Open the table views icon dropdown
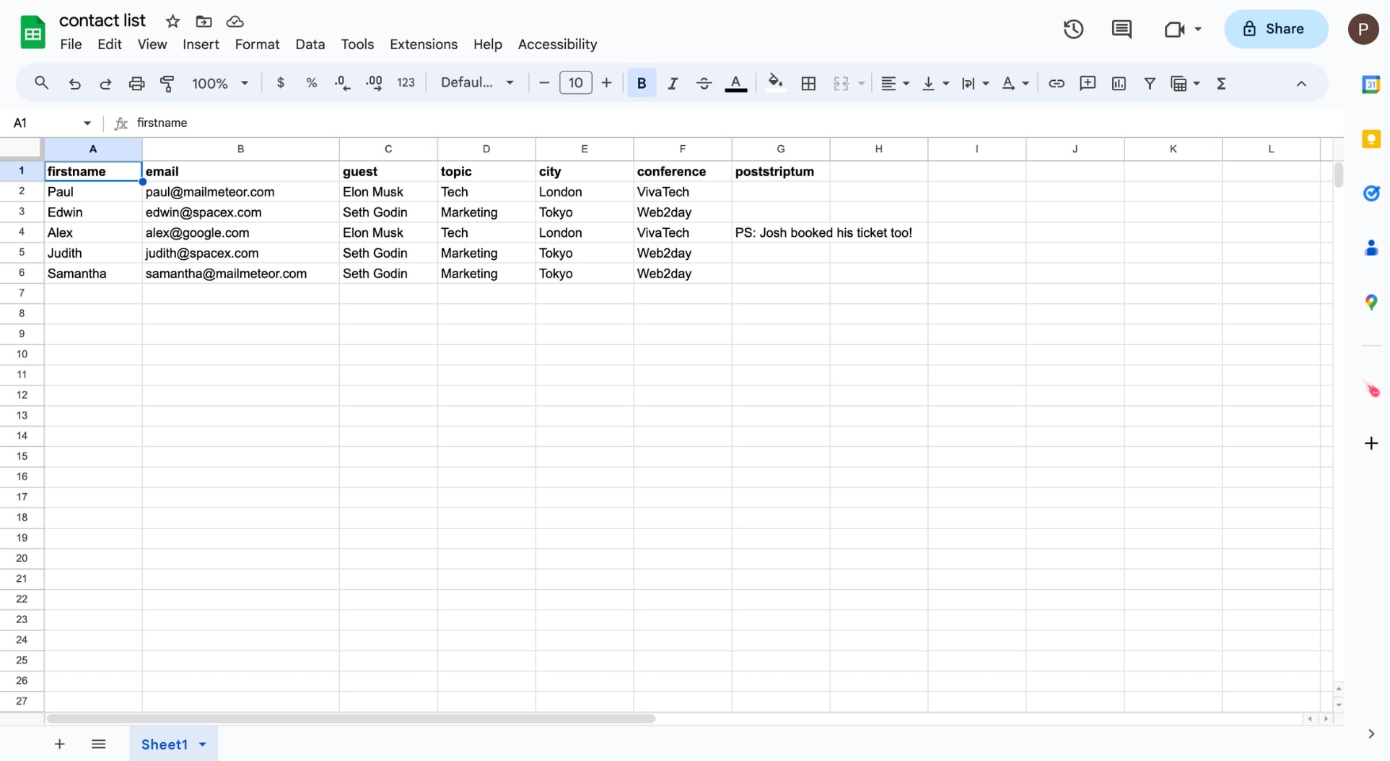This screenshot has width=1390, height=761. tap(1185, 83)
